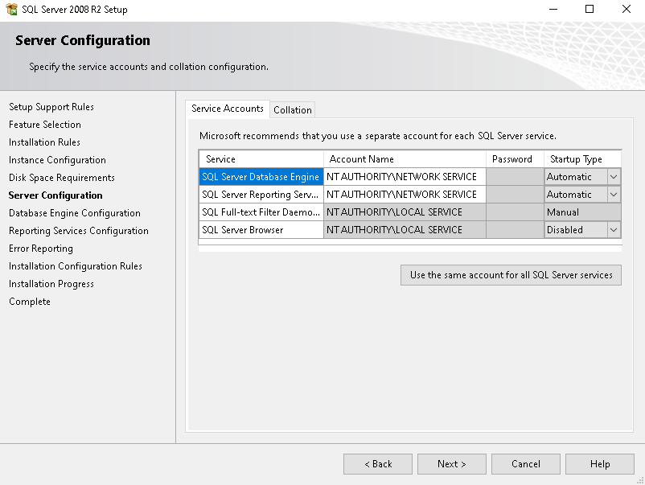This screenshot has height=485, width=645.
Task: Open Startup Type dropdown for SQL Server Database Engine
Action: point(614,177)
